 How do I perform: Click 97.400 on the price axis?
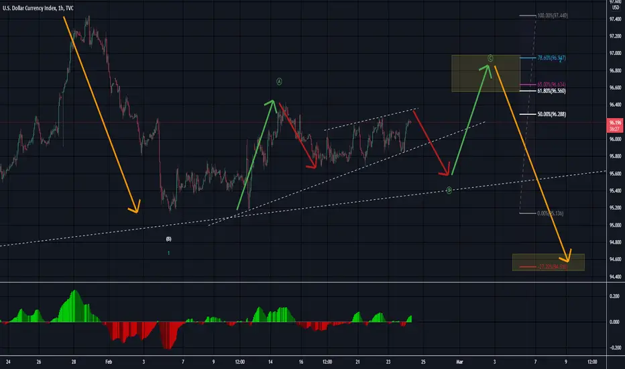(615, 19)
